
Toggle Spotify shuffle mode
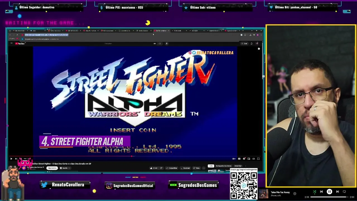coord(315,192)
